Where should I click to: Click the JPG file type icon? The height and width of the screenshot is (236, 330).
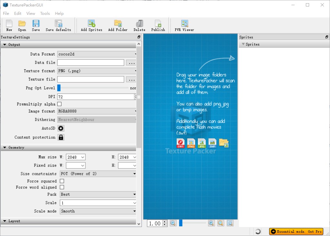pos(202,143)
